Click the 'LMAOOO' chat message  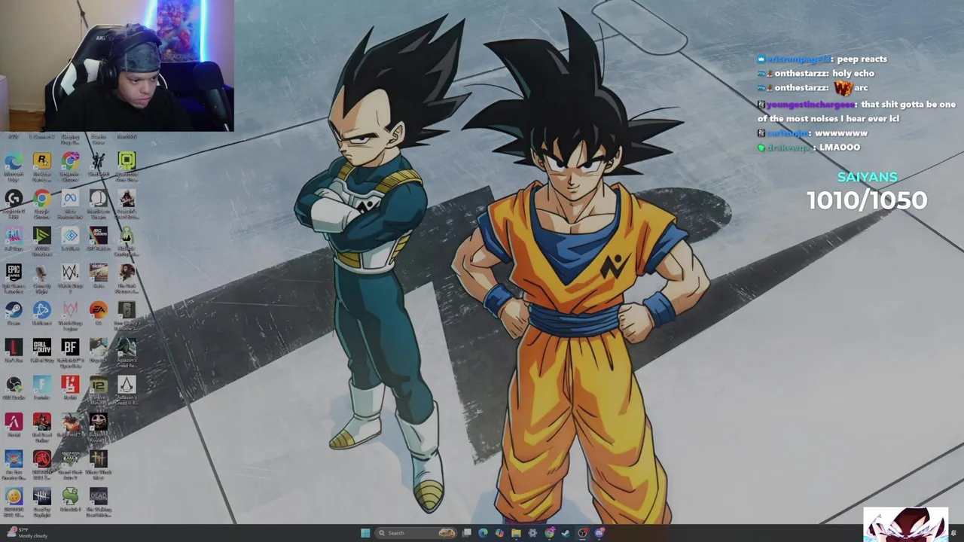coord(839,148)
